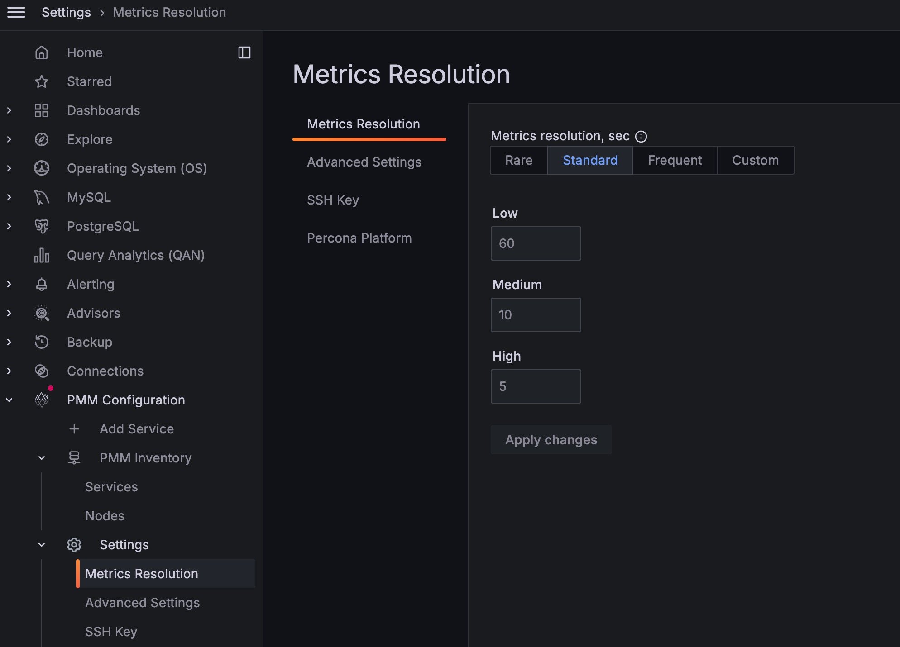Click the Alerting bell icon
900x647 pixels.
[x=42, y=284]
